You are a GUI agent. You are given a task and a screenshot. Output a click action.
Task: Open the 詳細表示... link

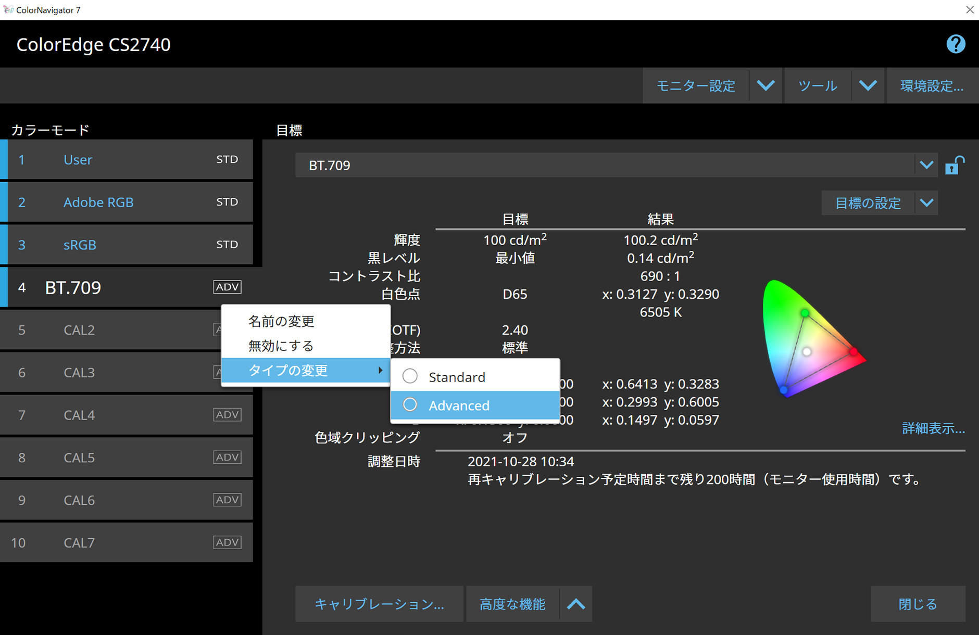point(933,428)
